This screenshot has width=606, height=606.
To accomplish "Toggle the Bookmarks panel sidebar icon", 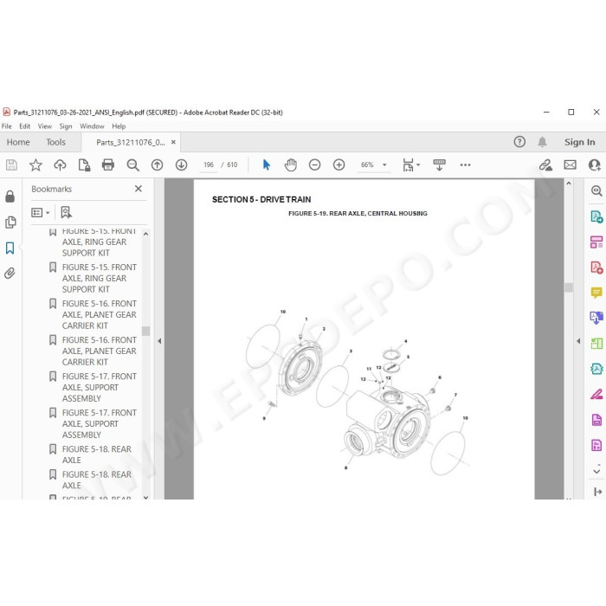I will [10, 248].
